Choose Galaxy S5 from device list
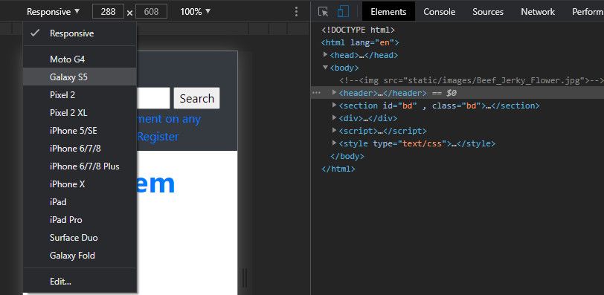604x295 pixels. pos(80,77)
